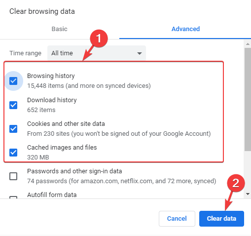Switch to the Basic tab
Image resolution: width=251 pixels, height=236 pixels.
click(60, 29)
